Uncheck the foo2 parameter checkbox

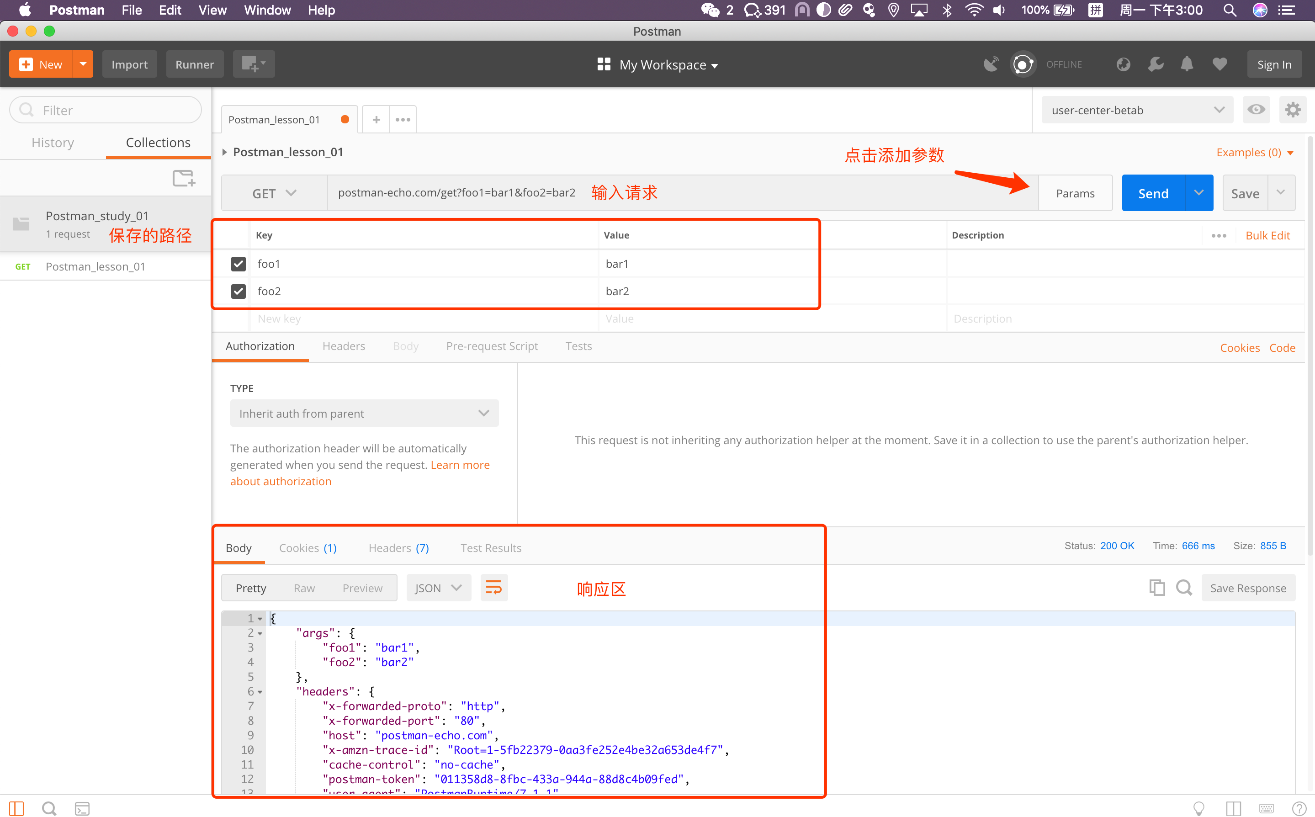coord(238,291)
